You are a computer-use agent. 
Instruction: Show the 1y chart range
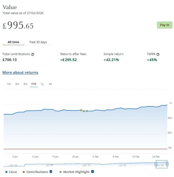coord(42,84)
